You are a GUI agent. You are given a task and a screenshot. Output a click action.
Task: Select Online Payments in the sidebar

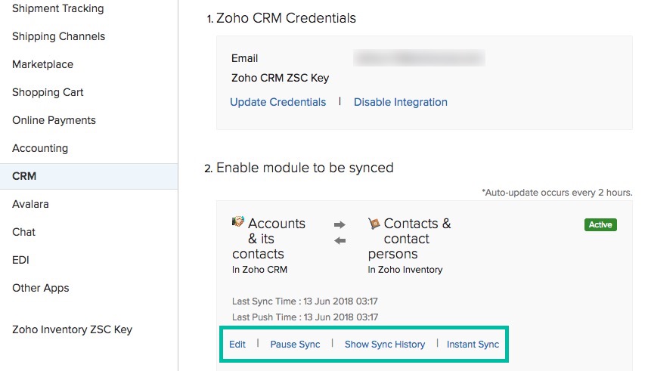pyautogui.click(x=54, y=120)
